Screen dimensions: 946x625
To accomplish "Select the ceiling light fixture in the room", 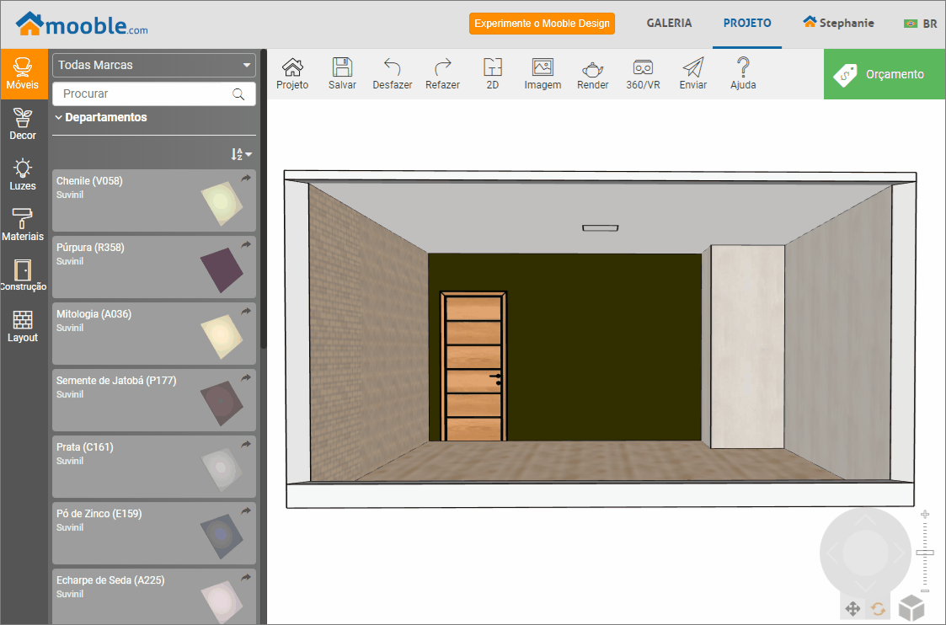I will [x=601, y=228].
